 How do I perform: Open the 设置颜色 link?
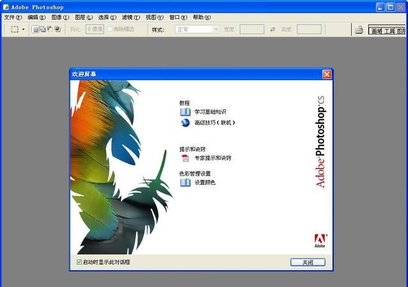tap(205, 182)
